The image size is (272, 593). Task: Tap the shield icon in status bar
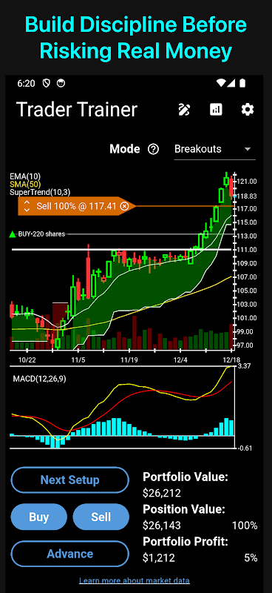point(47,83)
